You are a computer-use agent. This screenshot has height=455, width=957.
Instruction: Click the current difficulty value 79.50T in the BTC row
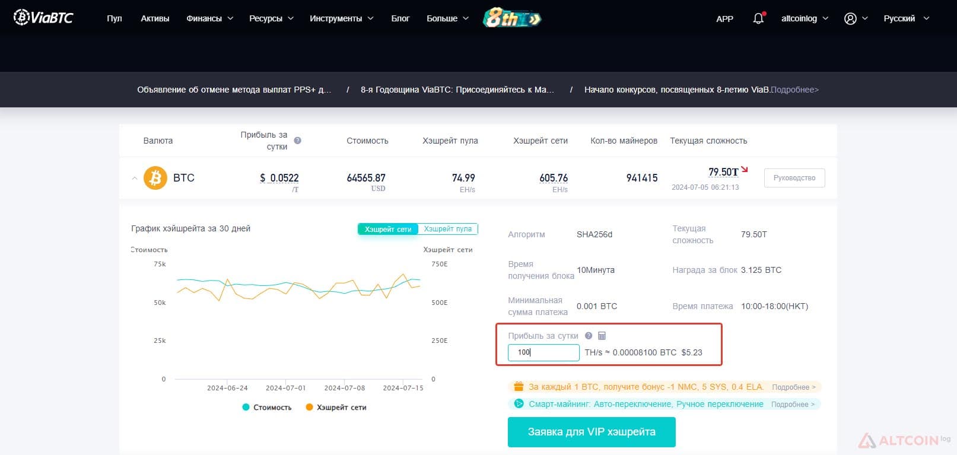pyautogui.click(x=723, y=172)
